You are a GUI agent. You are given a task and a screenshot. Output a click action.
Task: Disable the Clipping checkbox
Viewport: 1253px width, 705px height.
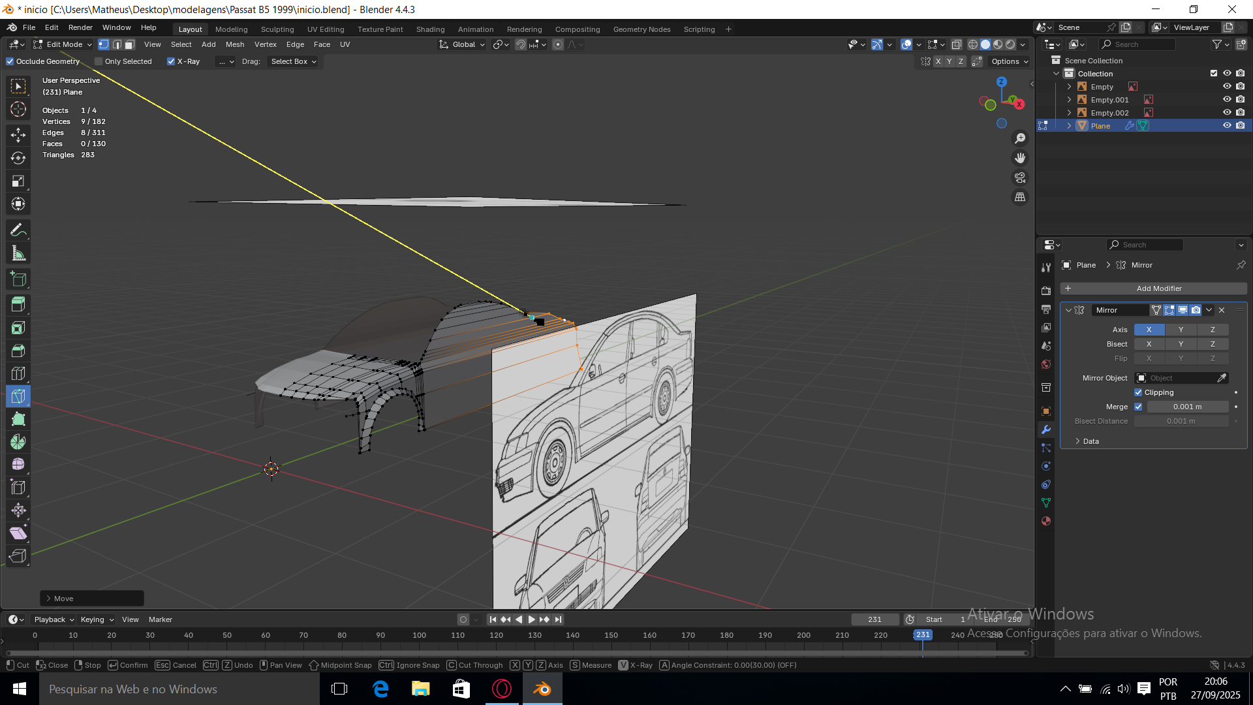tap(1138, 392)
